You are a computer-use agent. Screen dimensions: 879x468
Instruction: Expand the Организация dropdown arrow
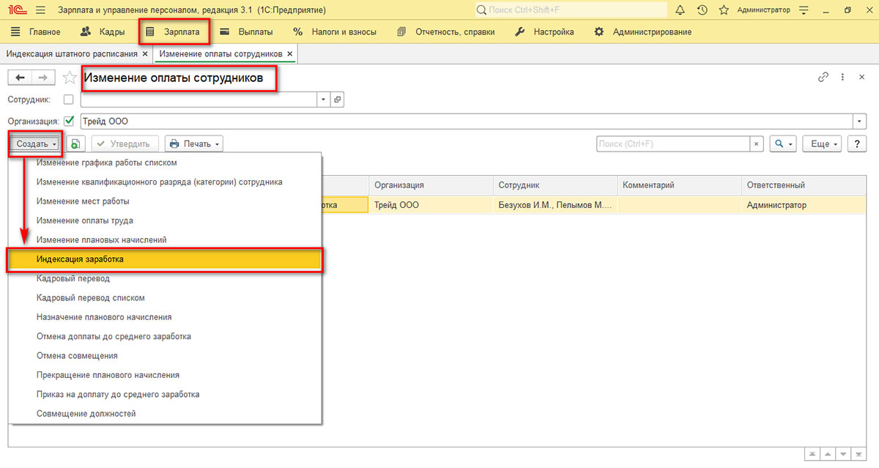(x=859, y=122)
